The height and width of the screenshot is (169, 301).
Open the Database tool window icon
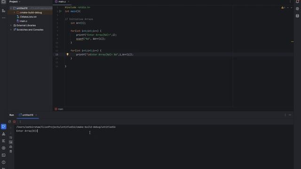297,16
